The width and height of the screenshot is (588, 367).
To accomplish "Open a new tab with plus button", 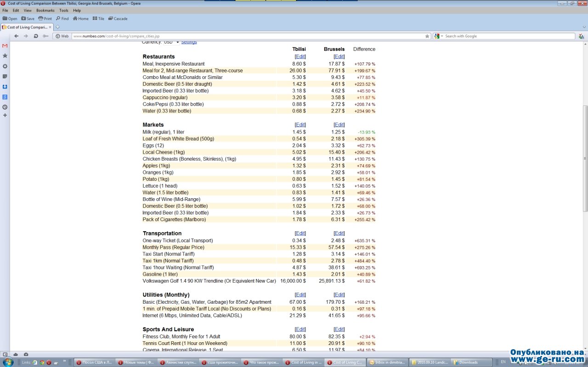I will (57, 27).
